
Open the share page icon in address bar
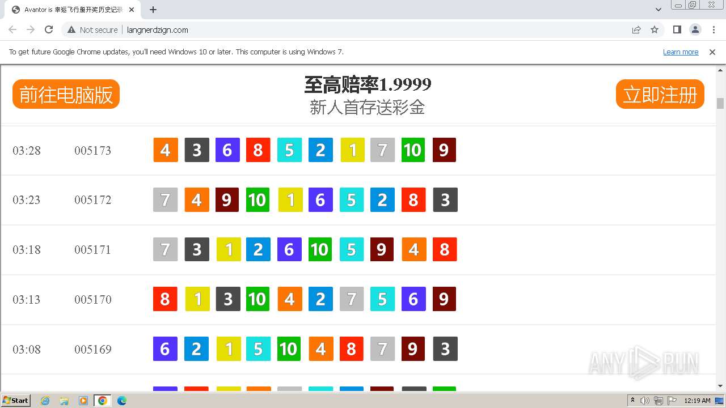[636, 29]
